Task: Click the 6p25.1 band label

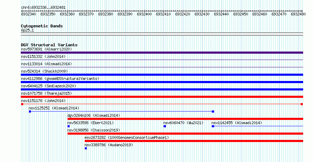Action: pos(27,30)
